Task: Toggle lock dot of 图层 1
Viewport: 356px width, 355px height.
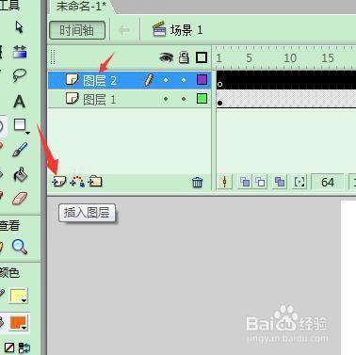Action: point(184,99)
